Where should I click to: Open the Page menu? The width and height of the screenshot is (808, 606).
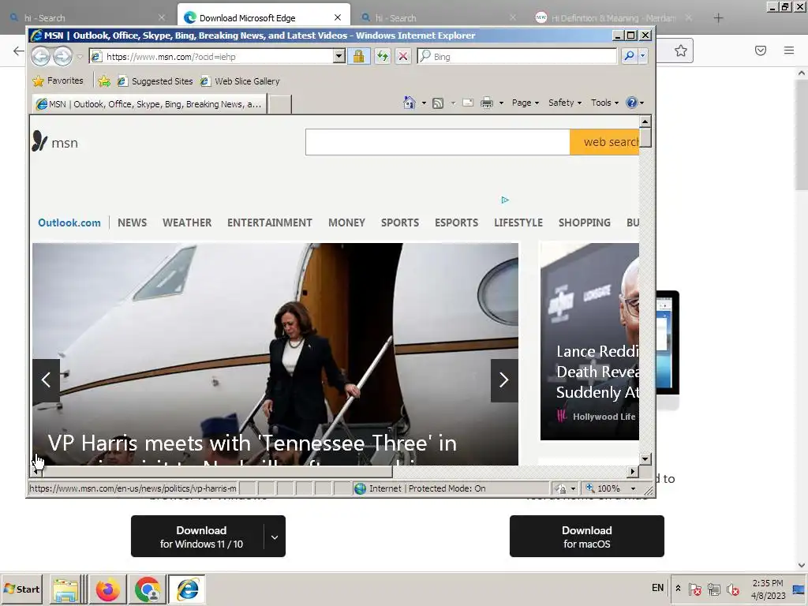point(525,103)
